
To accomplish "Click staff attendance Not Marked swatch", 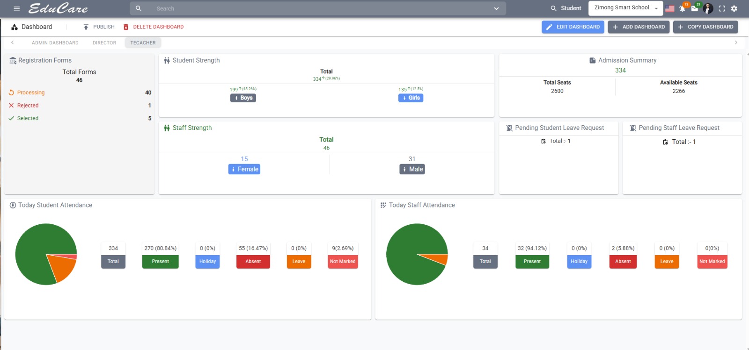I will [x=712, y=262].
